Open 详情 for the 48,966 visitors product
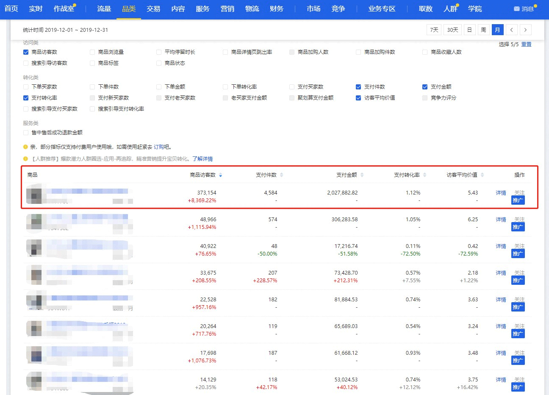The height and width of the screenshot is (395, 549). coord(501,220)
